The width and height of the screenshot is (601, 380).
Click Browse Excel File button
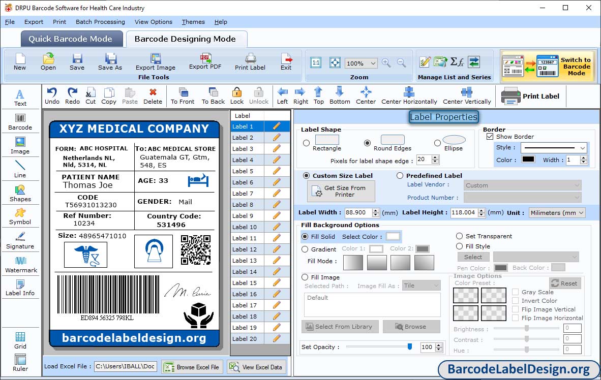[192, 367]
